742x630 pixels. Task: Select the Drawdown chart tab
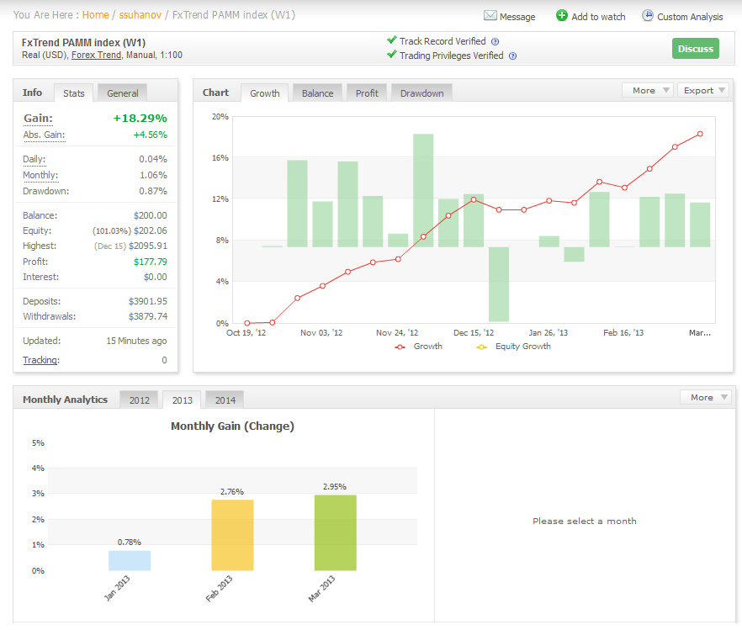click(421, 93)
